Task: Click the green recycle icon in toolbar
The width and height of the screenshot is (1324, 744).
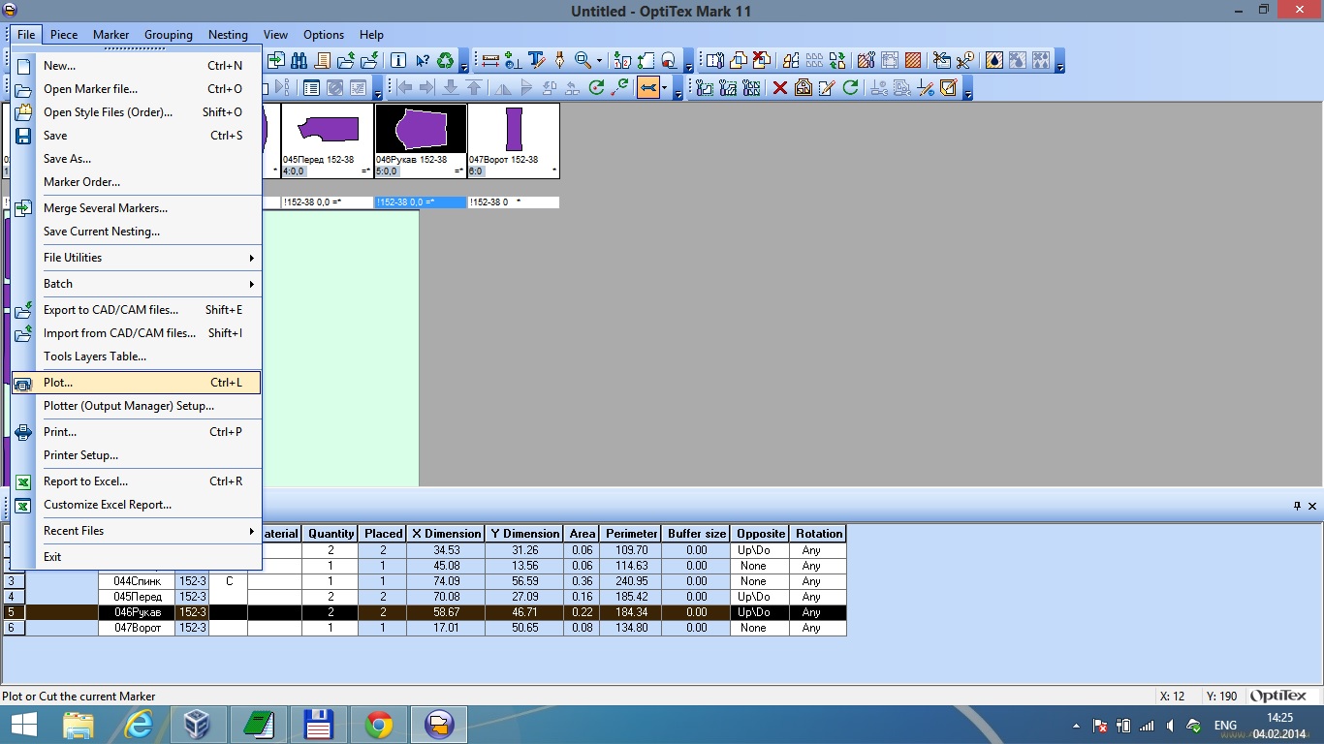Action: pyautogui.click(x=445, y=61)
